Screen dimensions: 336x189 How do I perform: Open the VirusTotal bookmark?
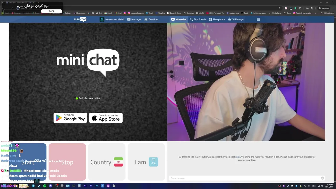[160, 13]
